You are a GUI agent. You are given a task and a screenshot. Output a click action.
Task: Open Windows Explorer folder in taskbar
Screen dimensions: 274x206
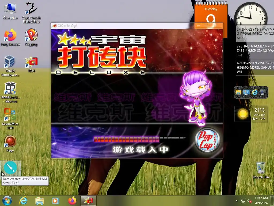pos(40,201)
